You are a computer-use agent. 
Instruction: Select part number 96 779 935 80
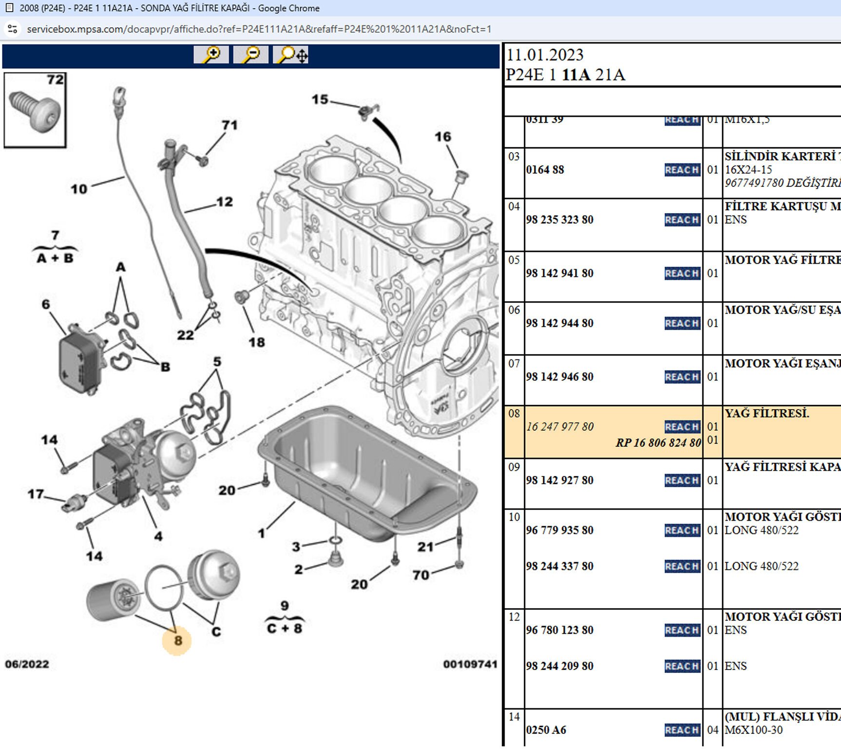tap(559, 530)
